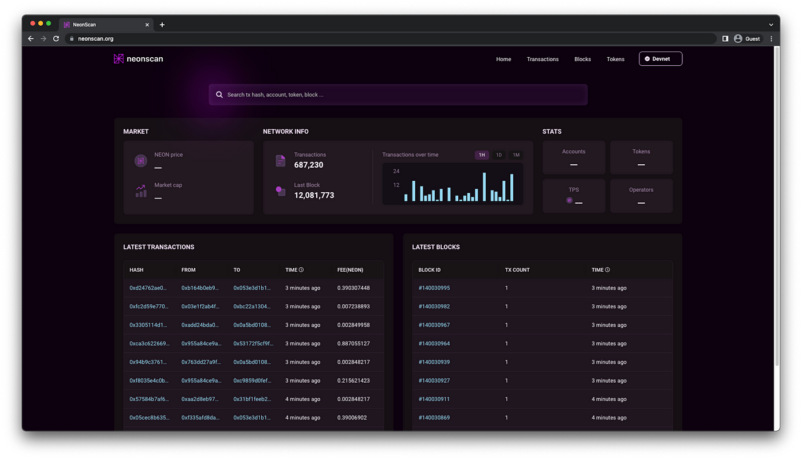Open transaction hash 0xf8035e4c0b...
The image size is (802, 460).
click(x=150, y=380)
